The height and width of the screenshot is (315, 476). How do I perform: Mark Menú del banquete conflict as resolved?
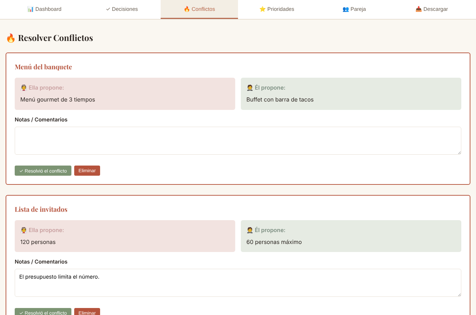click(43, 171)
